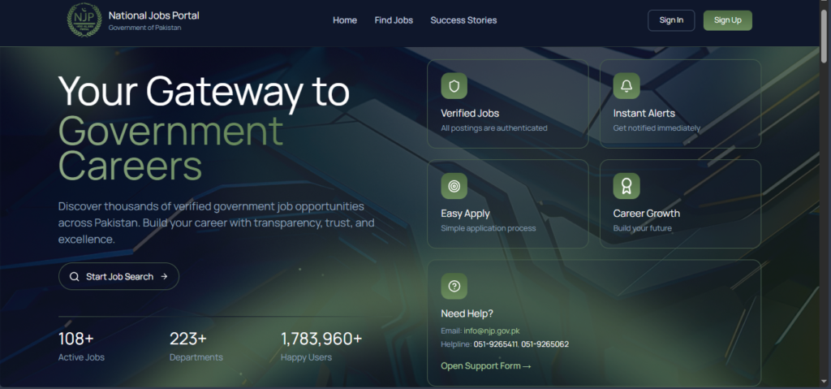
Task: Click the 223+ Departments figure
Action: tap(188, 339)
